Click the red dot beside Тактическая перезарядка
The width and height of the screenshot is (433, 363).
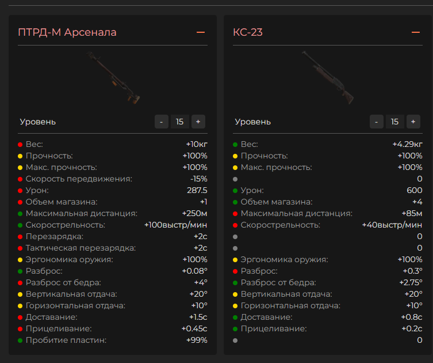[20, 248]
